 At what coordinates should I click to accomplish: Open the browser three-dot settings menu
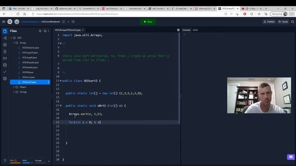point(292,14)
